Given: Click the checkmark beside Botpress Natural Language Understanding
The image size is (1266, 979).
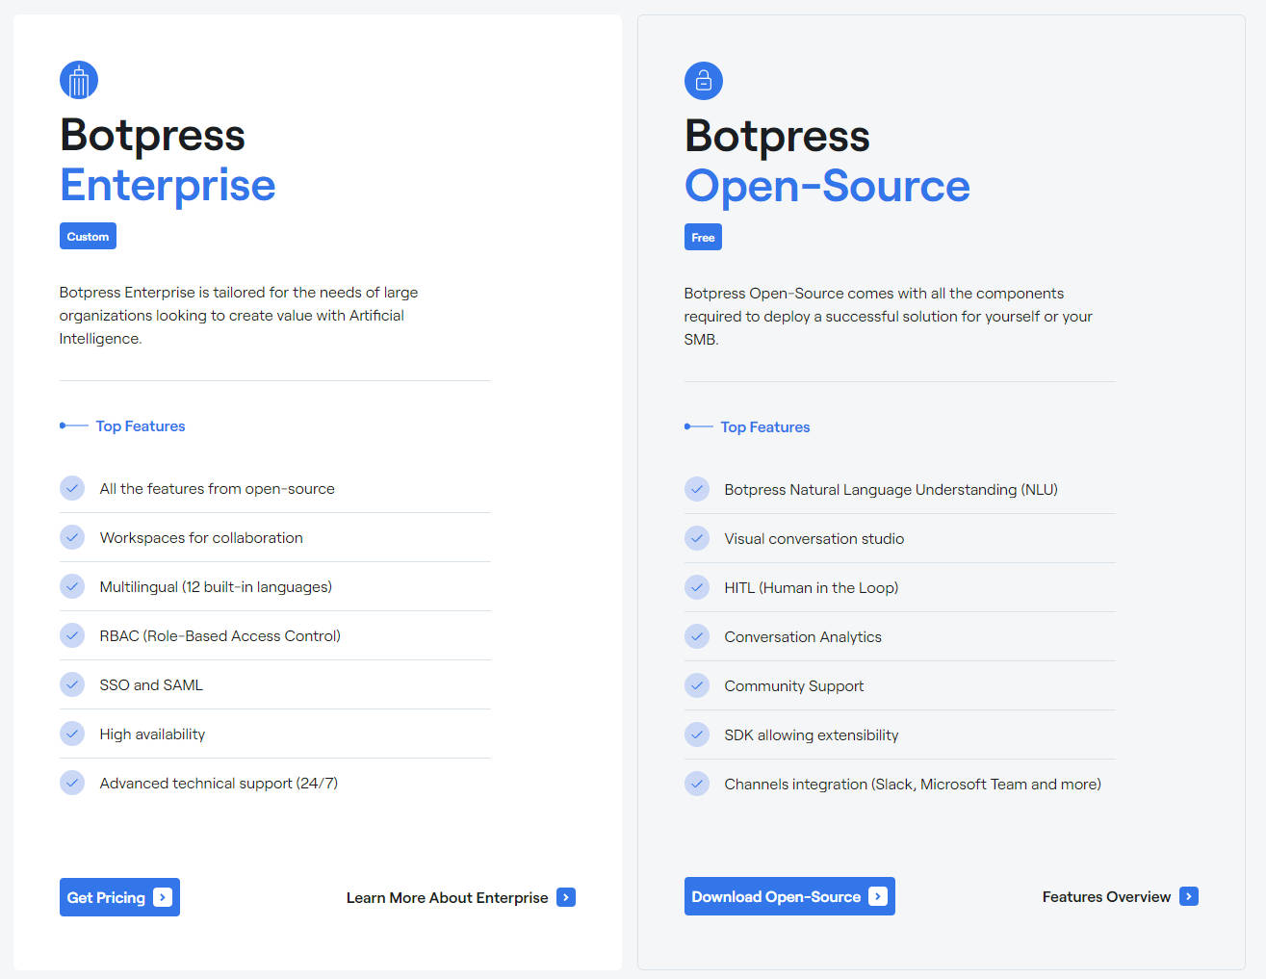Looking at the screenshot, I should click(697, 489).
